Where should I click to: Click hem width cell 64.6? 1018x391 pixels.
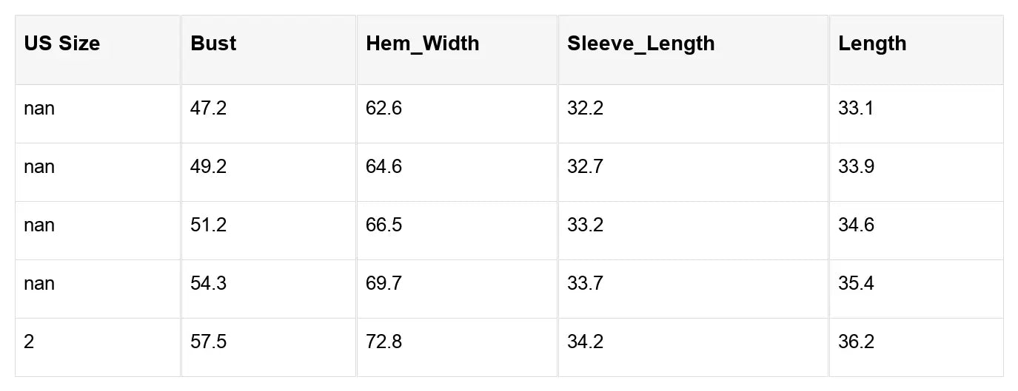point(384,167)
